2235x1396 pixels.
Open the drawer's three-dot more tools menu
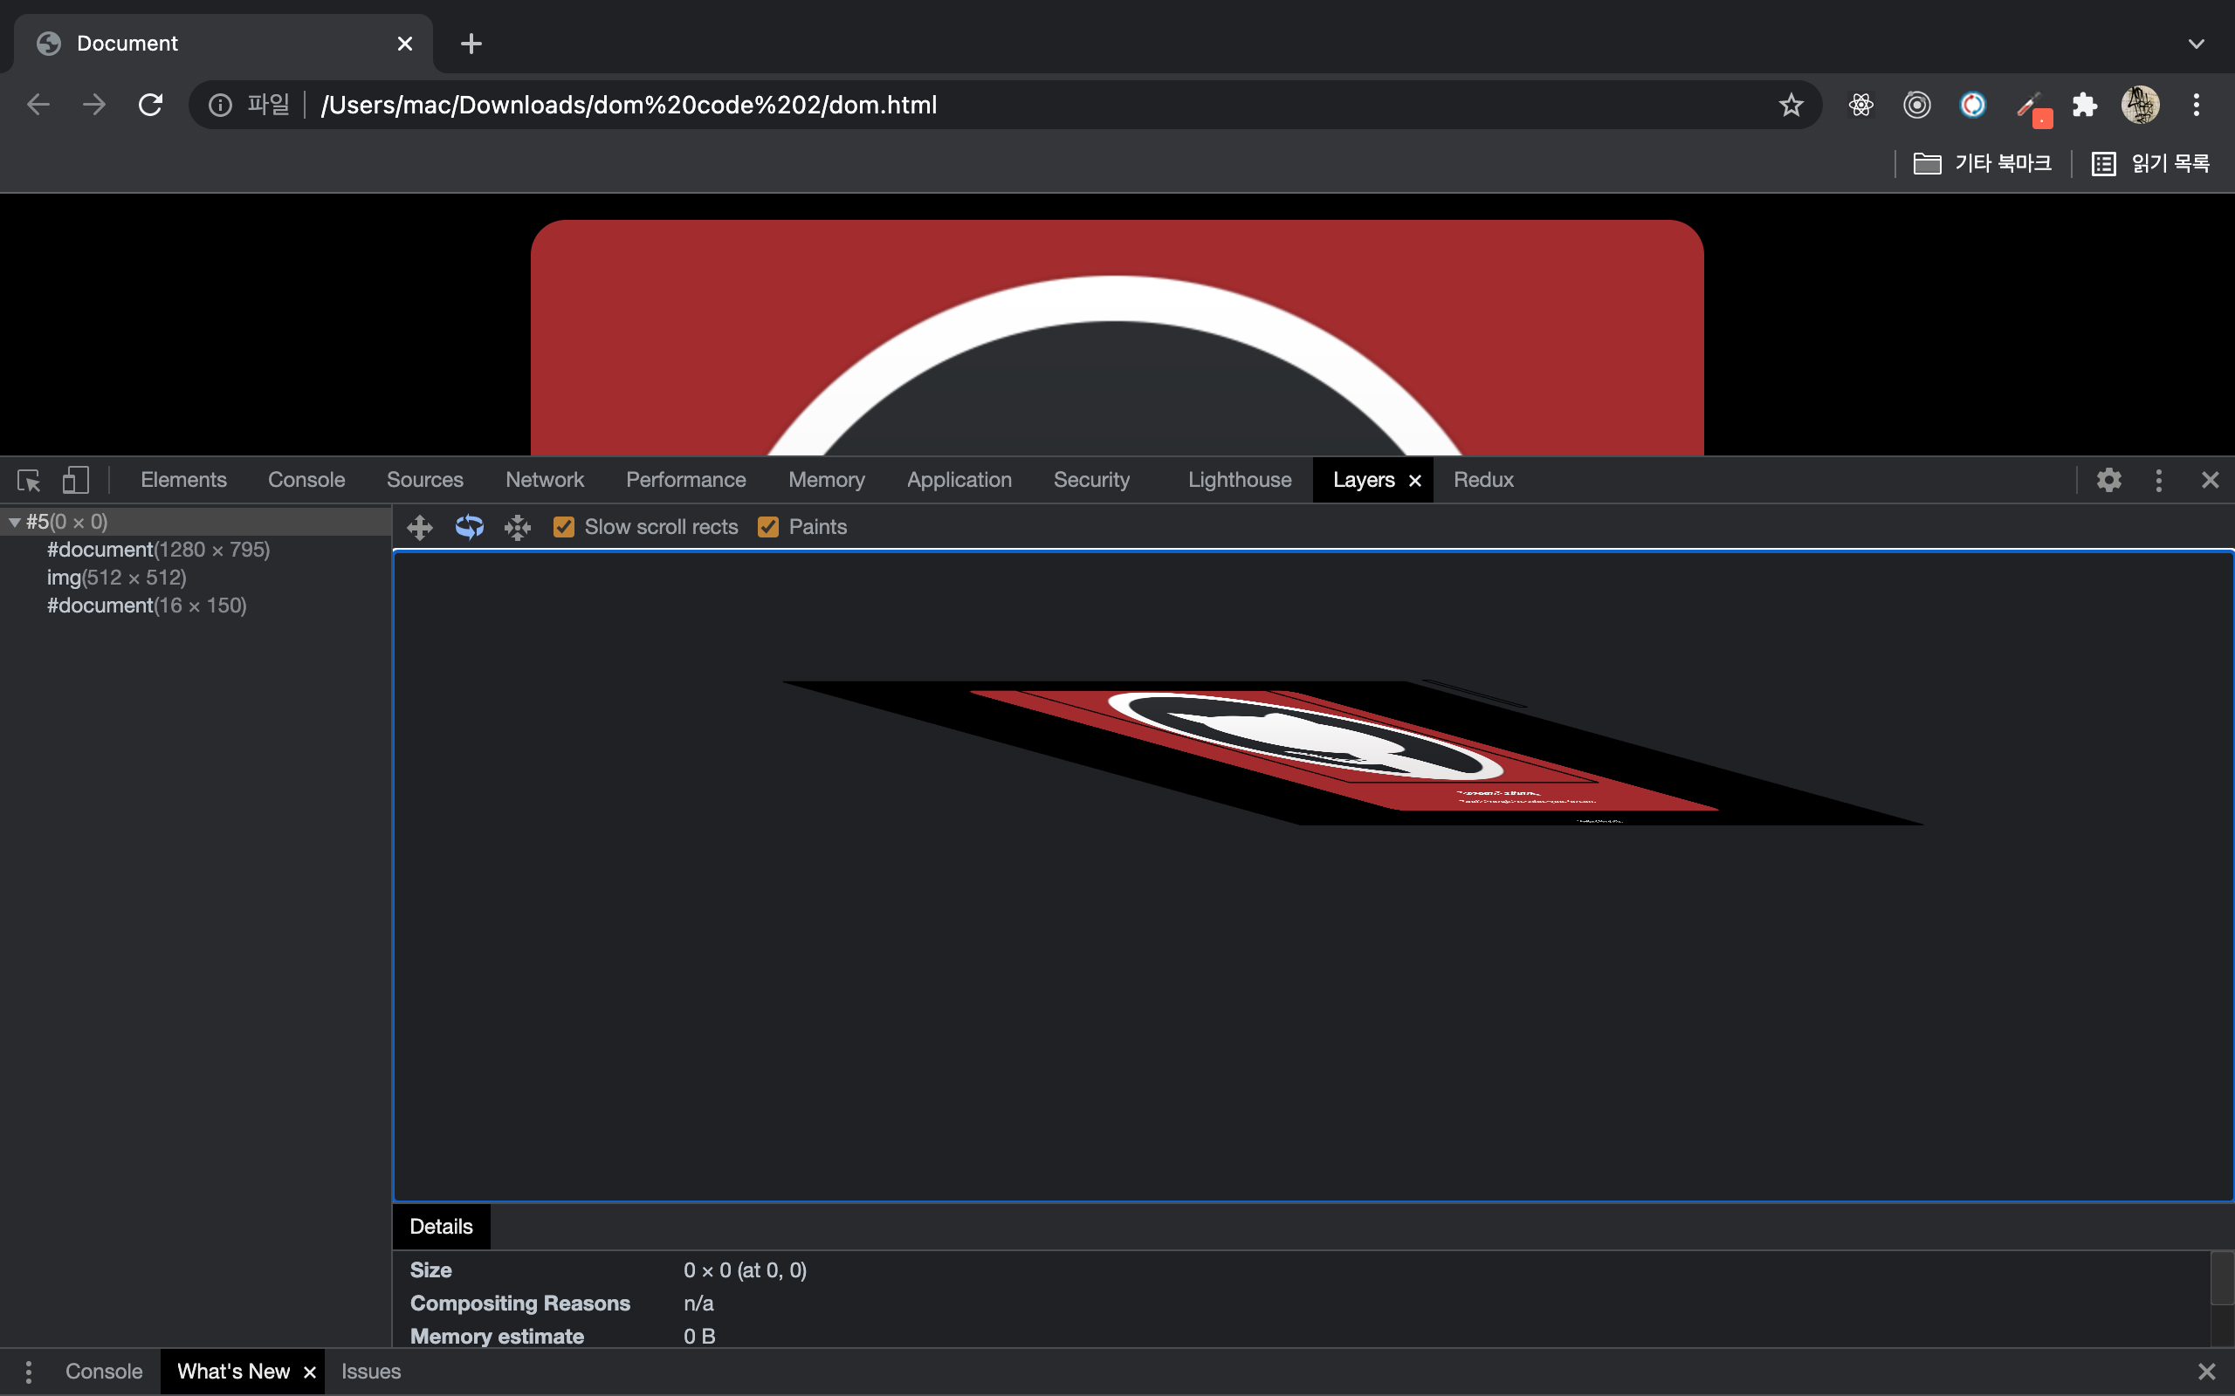(x=29, y=1371)
